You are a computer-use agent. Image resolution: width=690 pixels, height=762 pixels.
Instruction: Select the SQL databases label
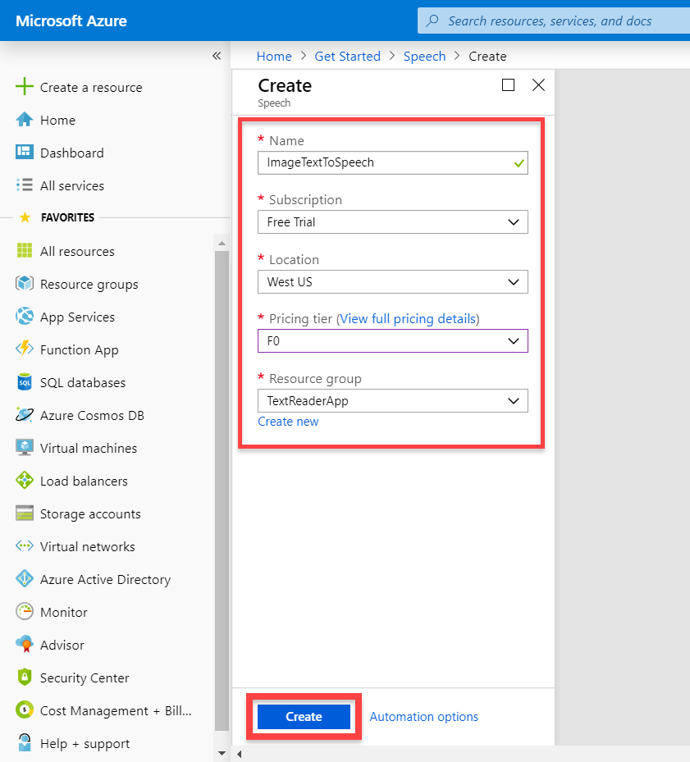[83, 382]
